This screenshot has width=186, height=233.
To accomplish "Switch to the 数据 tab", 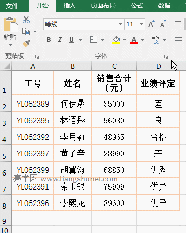I will coord(164,6).
